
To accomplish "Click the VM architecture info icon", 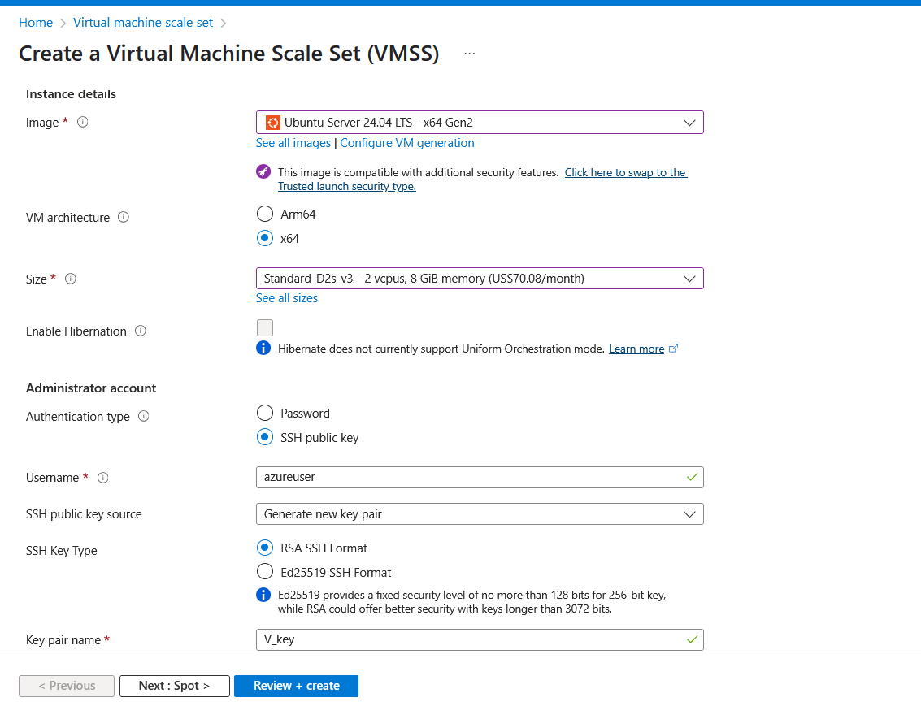I will 124,217.
